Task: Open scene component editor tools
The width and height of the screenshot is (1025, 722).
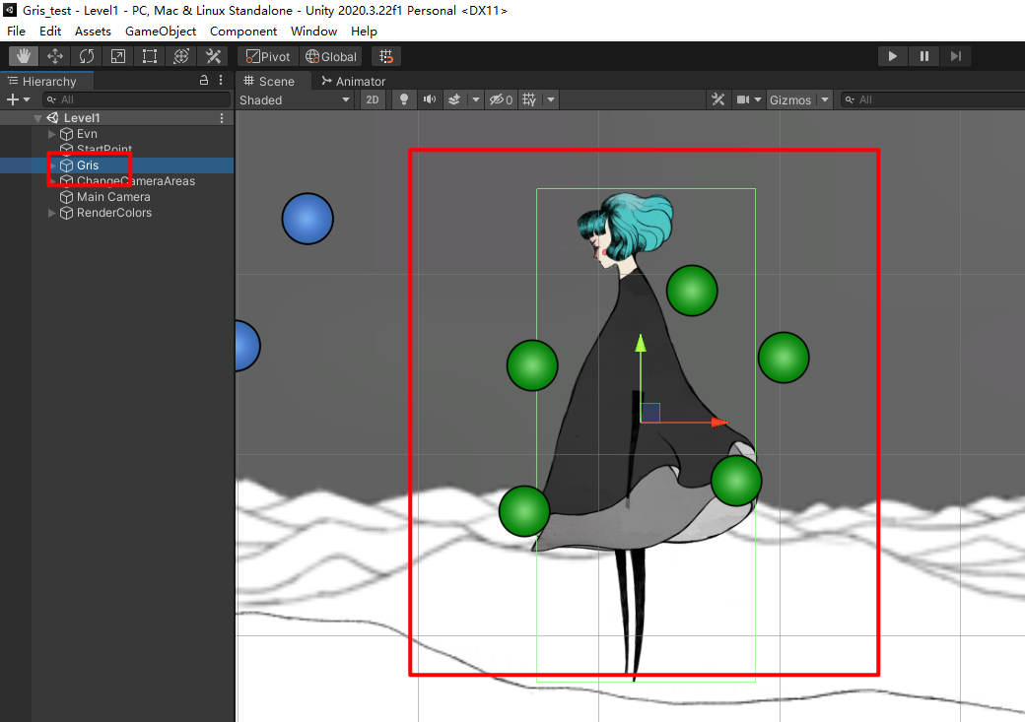Action: click(718, 99)
